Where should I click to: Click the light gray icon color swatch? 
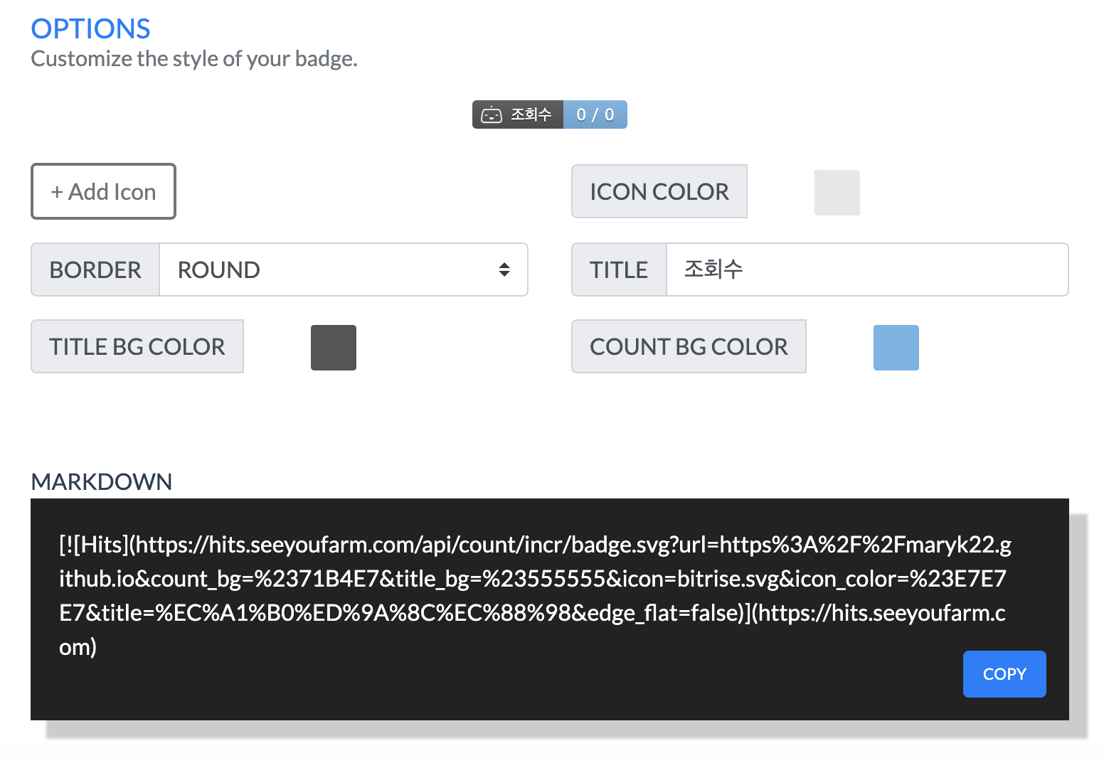pos(837,192)
